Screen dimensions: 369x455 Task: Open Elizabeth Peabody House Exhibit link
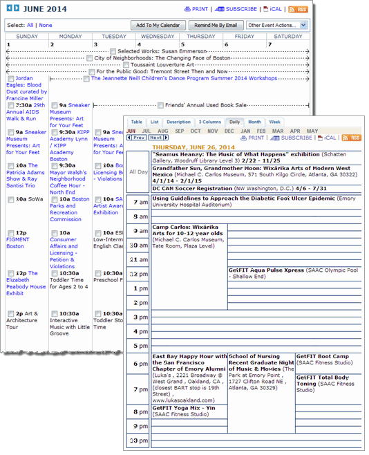click(26, 284)
